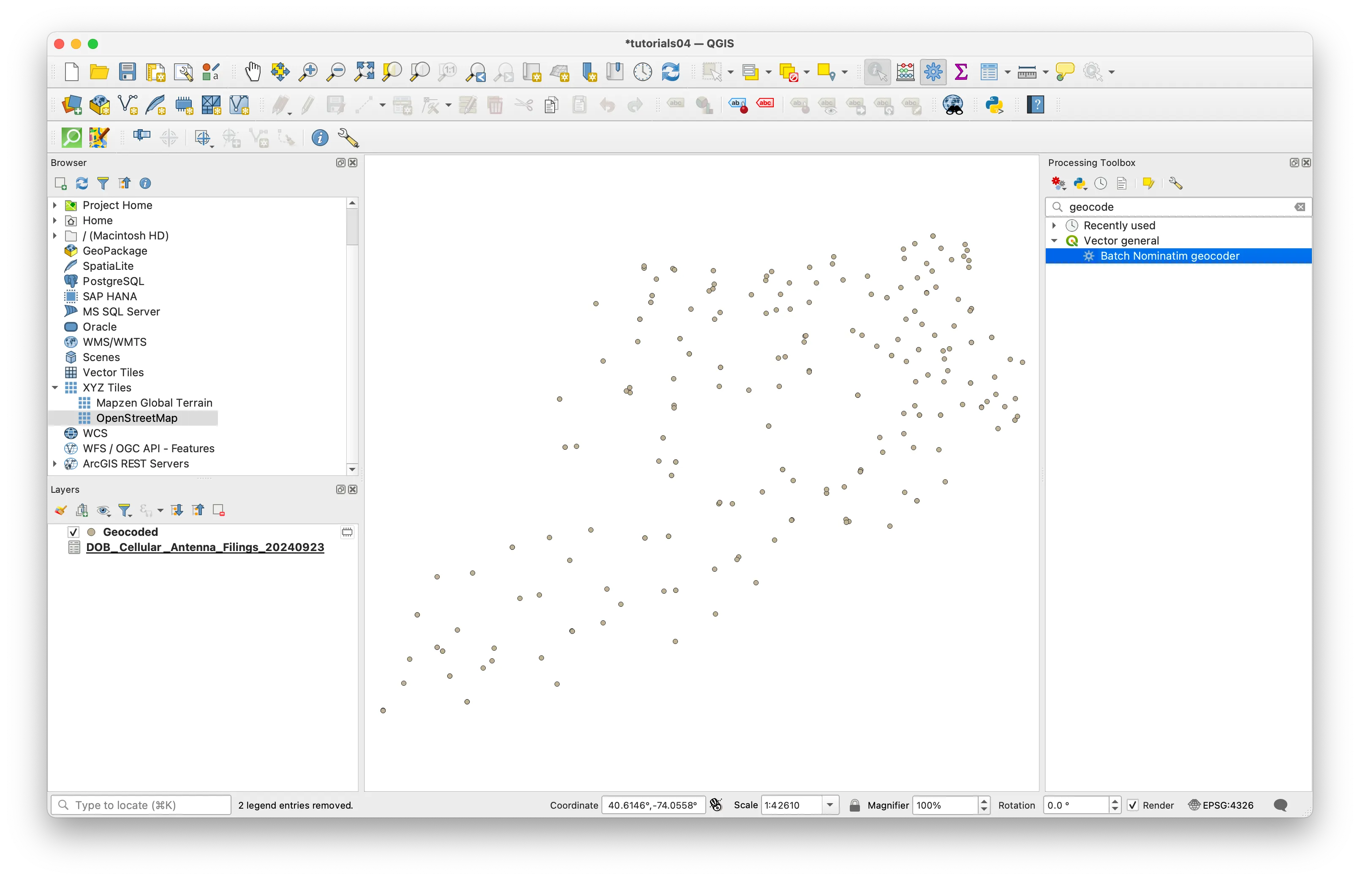This screenshot has width=1360, height=880.
Task: Select the Pan Map tool
Action: tap(253, 71)
